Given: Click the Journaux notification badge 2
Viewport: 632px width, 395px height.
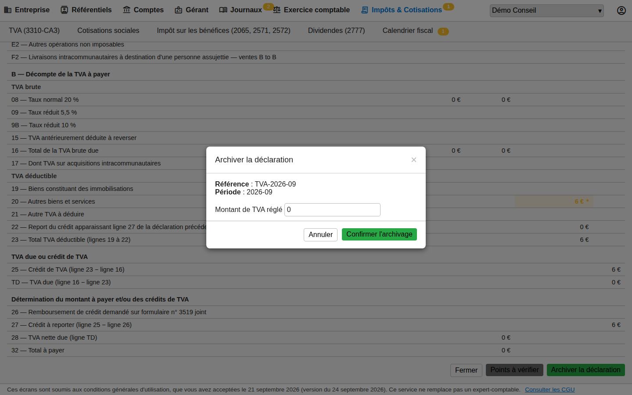Looking at the screenshot, I should click(x=268, y=7).
